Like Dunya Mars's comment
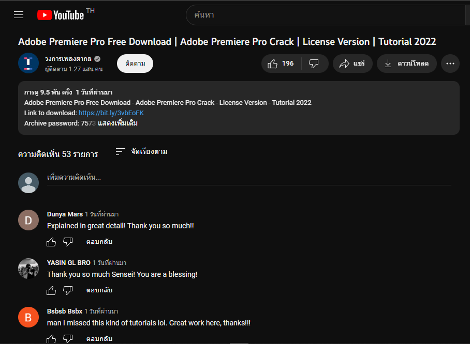The height and width of the screenshot is (344, 470). pyautogui.click(x=51, y=242)
